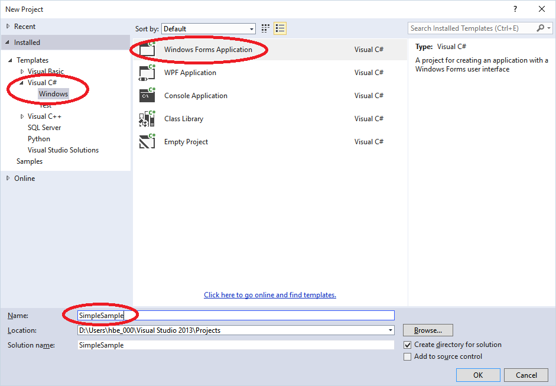The height and width of the screenshot is (386, 556).
Task: Select Windows under Visual C#
Action: coord(53,93)
